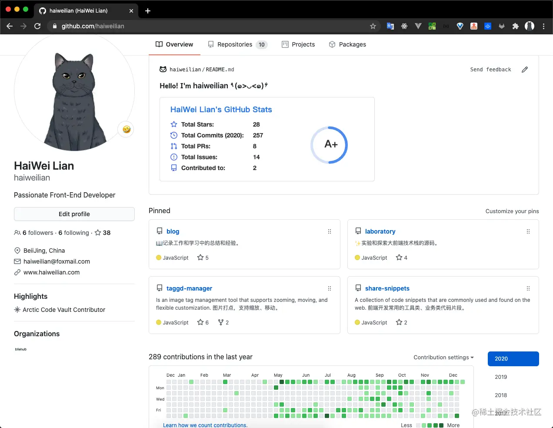Click the emoji status icon on avatar
The width and height of the screenshot is (553, 428).
click(126, 129)
